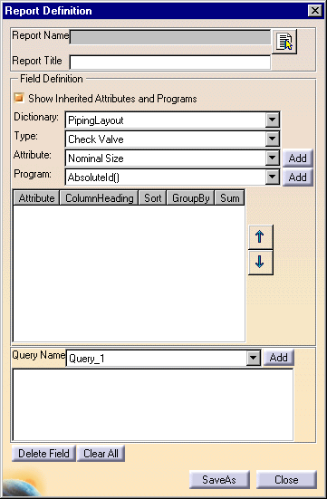The width and height of the screenshot is (327, 499).
Task: Click the report file browse icon
Action: [284, 42]
